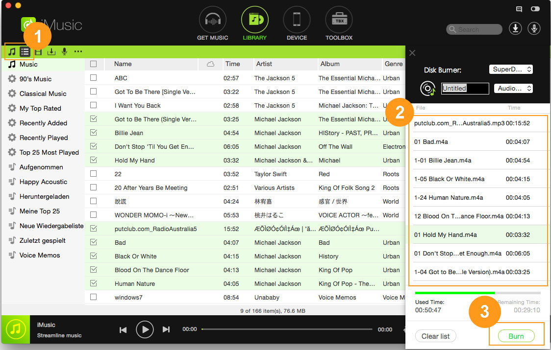Uncheck the Hold My Hand checkbox

pos(94,160)
